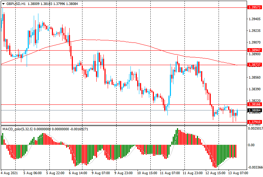Click the 1.39405 price scale value

(x=254, y=19)
